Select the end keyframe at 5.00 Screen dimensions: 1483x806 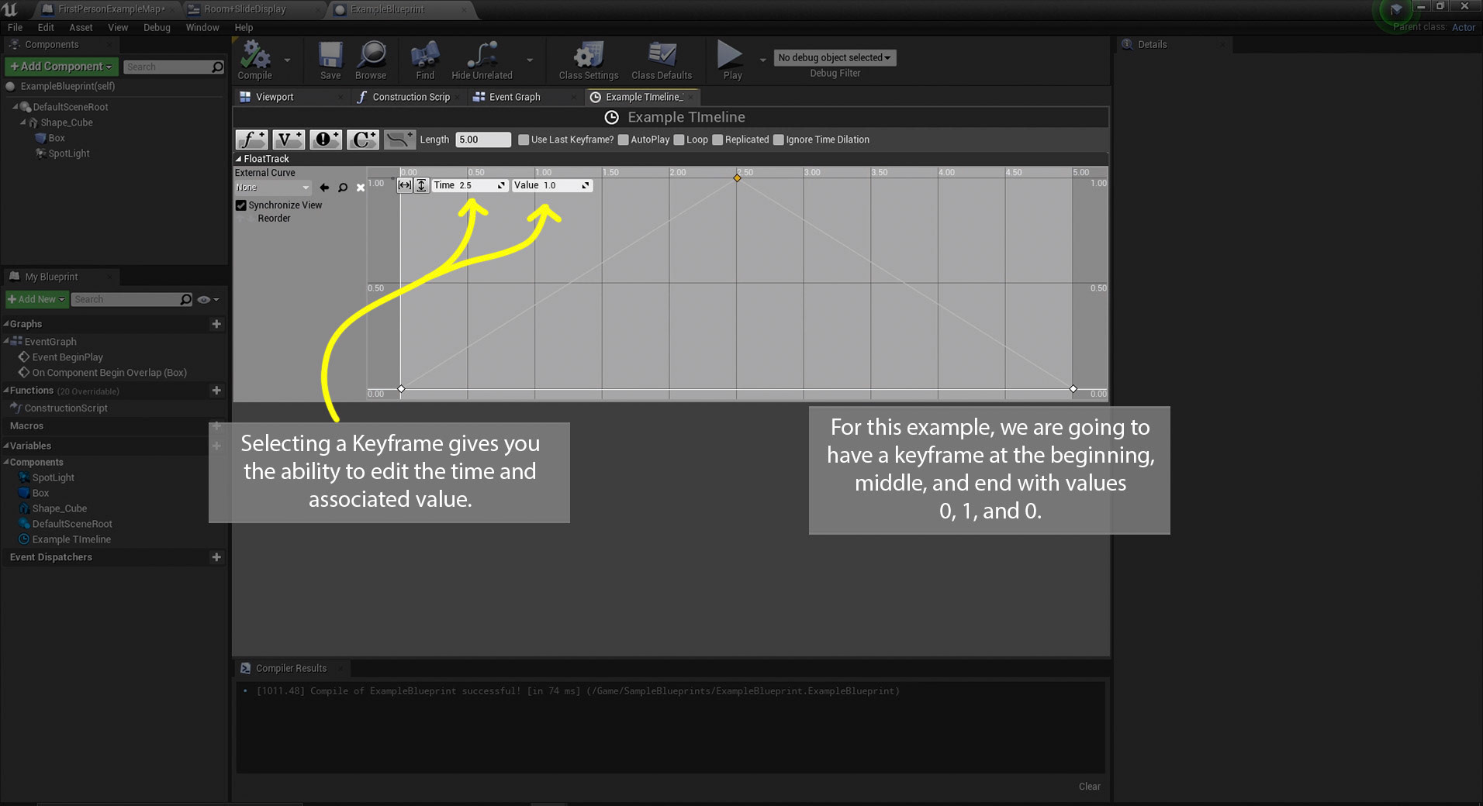point(1073,388)
